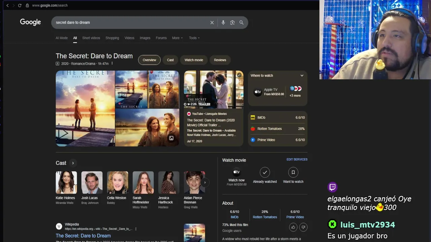Open the Images tab
Viewport: 431px width, 242px height.
click(145, 38)
